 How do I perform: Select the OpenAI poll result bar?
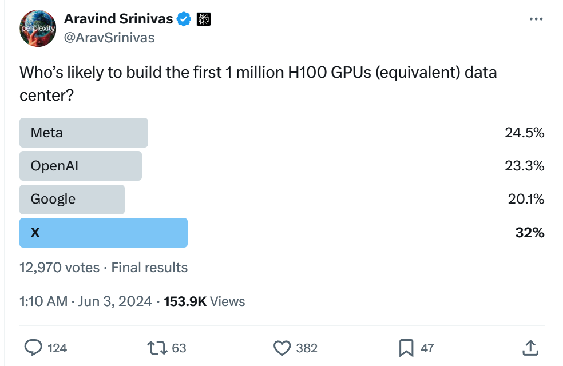(x=81, y=166)
